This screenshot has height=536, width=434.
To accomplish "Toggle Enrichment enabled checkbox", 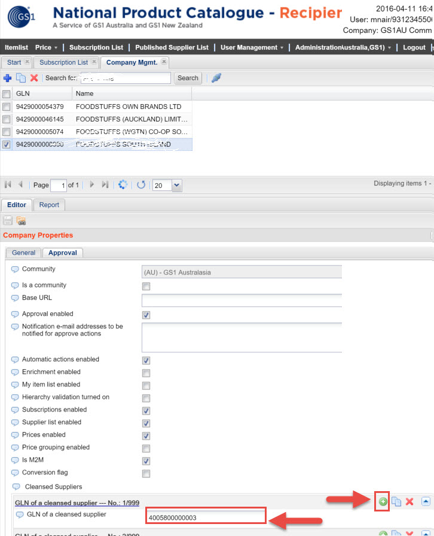I will (146, 373).
